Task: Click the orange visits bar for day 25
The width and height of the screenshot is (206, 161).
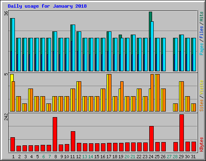Action: tap(158, 93)
